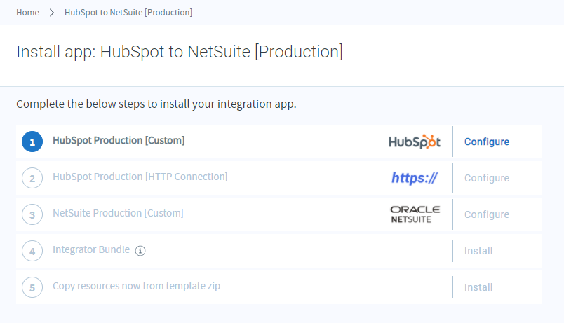This screenshot has height=323, width=564.
Task: Install the Integrator Bundle
Action: 478,251
